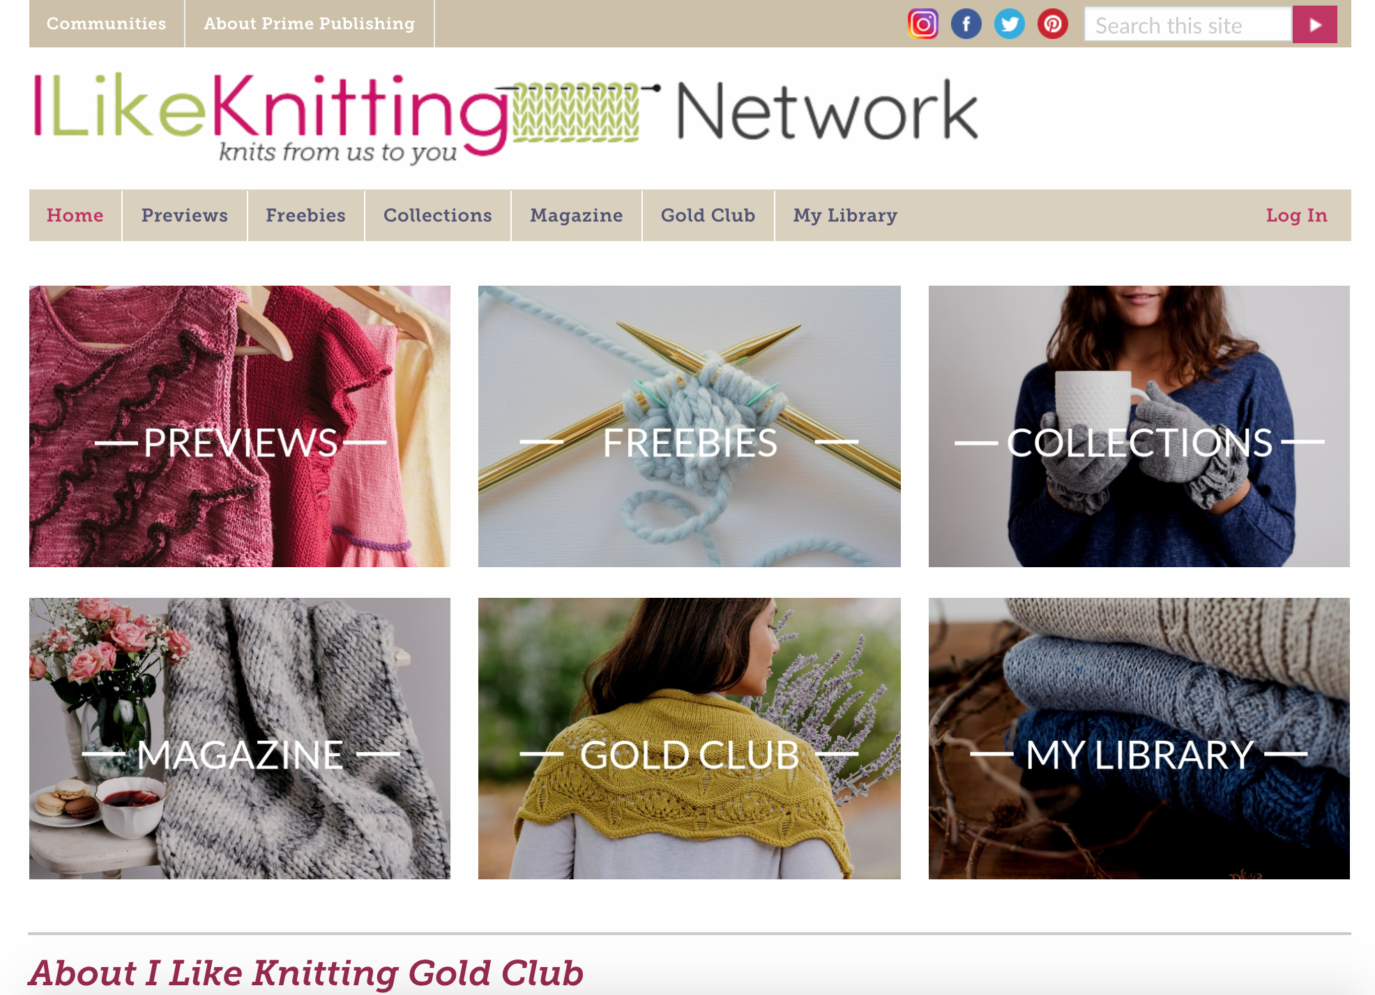Open the MY LIBRARY image tile

[1139, 739]
